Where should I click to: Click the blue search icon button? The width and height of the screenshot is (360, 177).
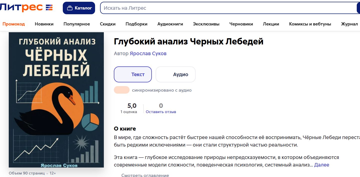point(358,8)
